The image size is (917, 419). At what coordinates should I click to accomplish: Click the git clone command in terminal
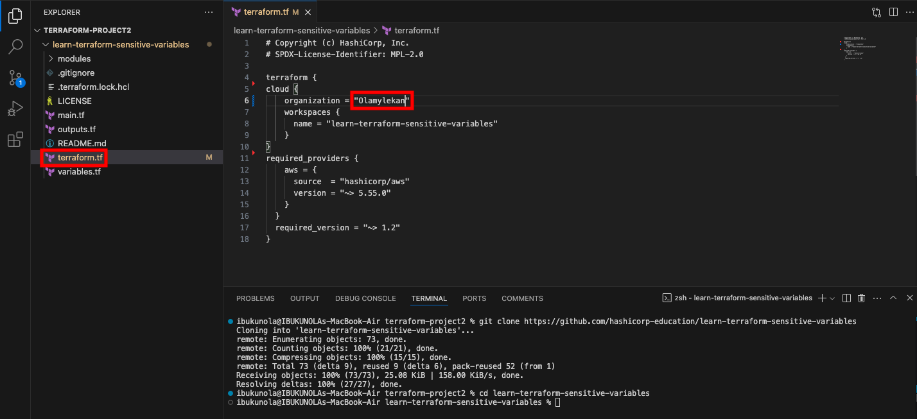coord(668,321)
